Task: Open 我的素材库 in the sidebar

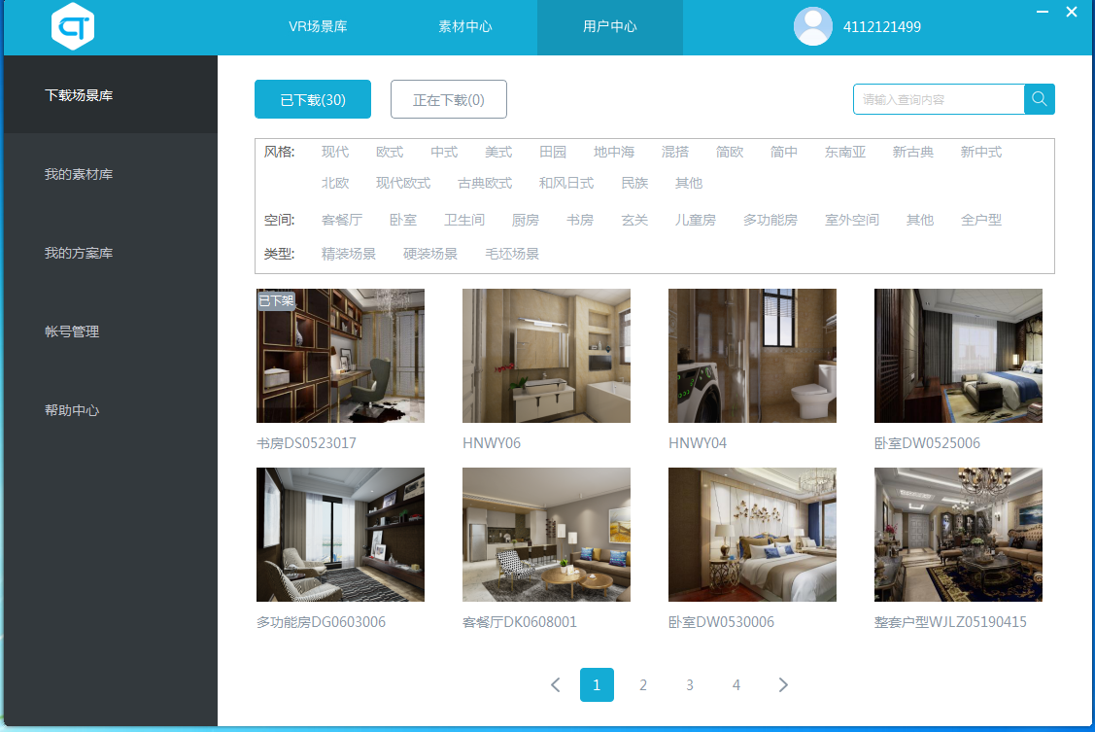Action: 79,175
